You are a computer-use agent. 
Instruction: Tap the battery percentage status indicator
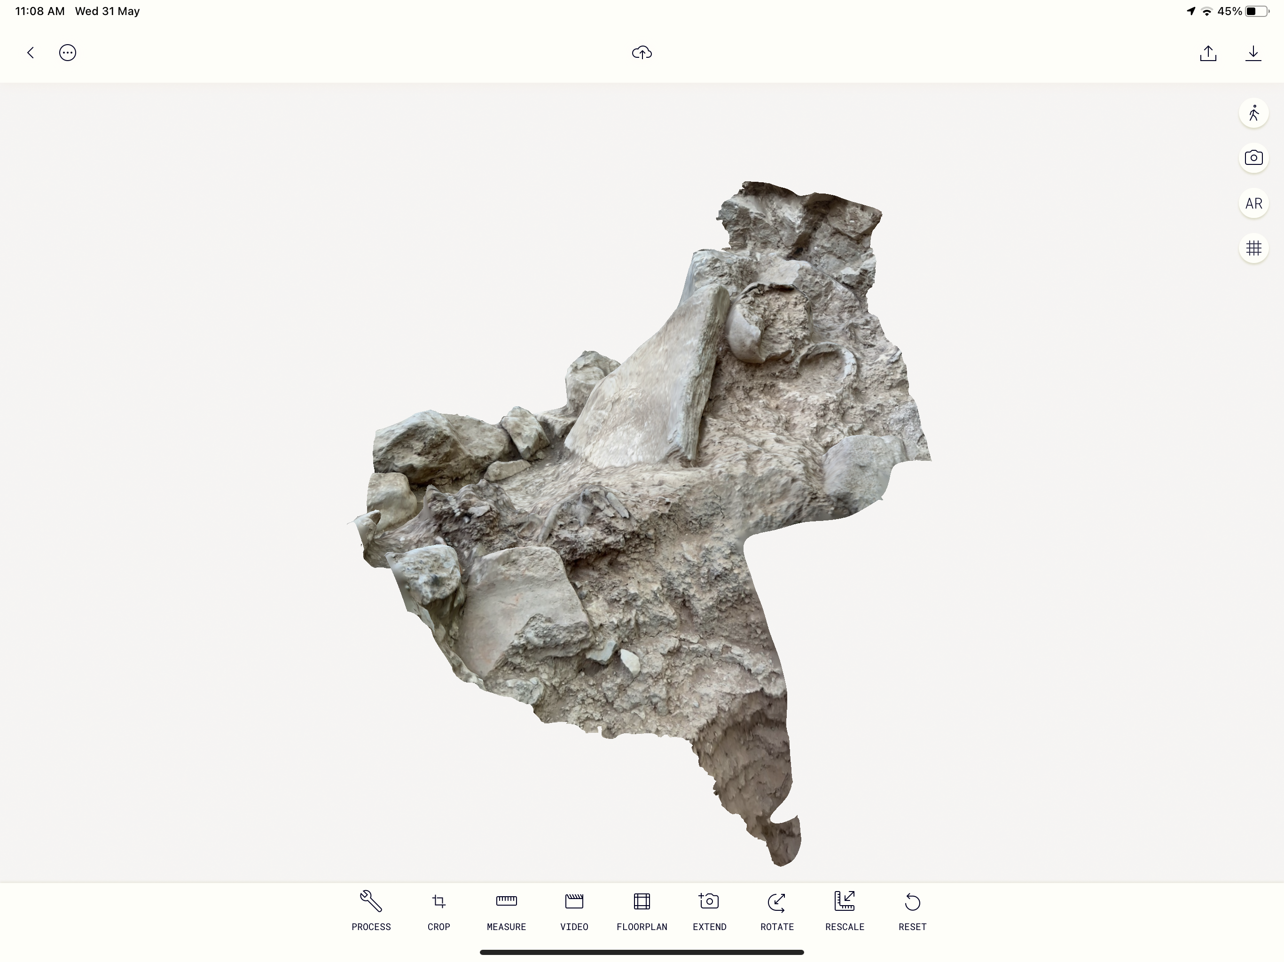tap(1229, 11)
